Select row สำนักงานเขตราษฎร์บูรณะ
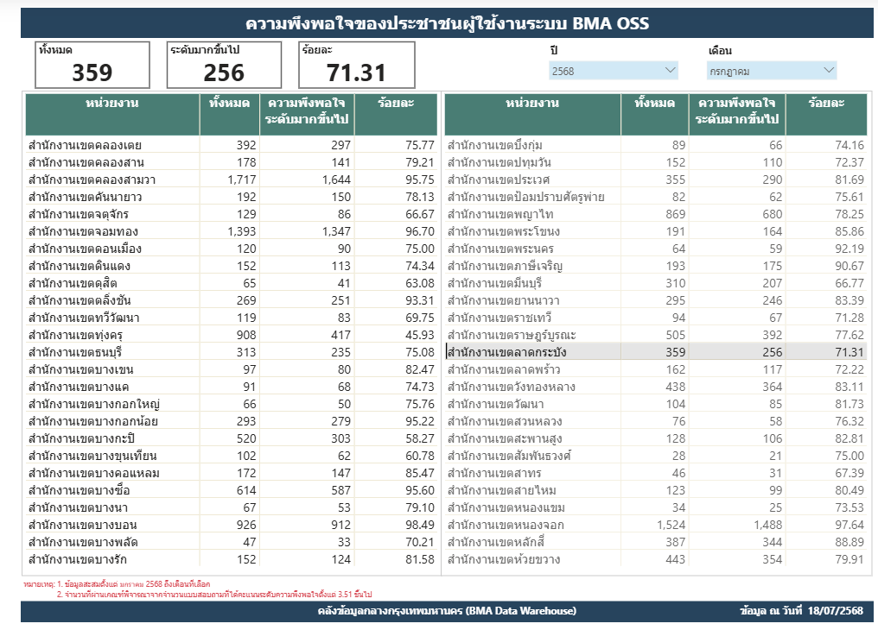 point(656,336)
